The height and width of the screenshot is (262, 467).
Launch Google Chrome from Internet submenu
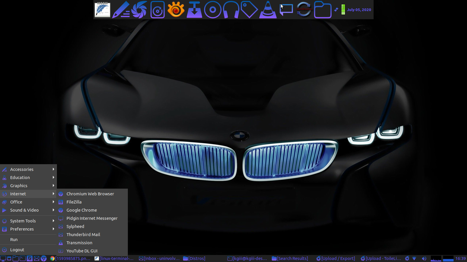92,210
